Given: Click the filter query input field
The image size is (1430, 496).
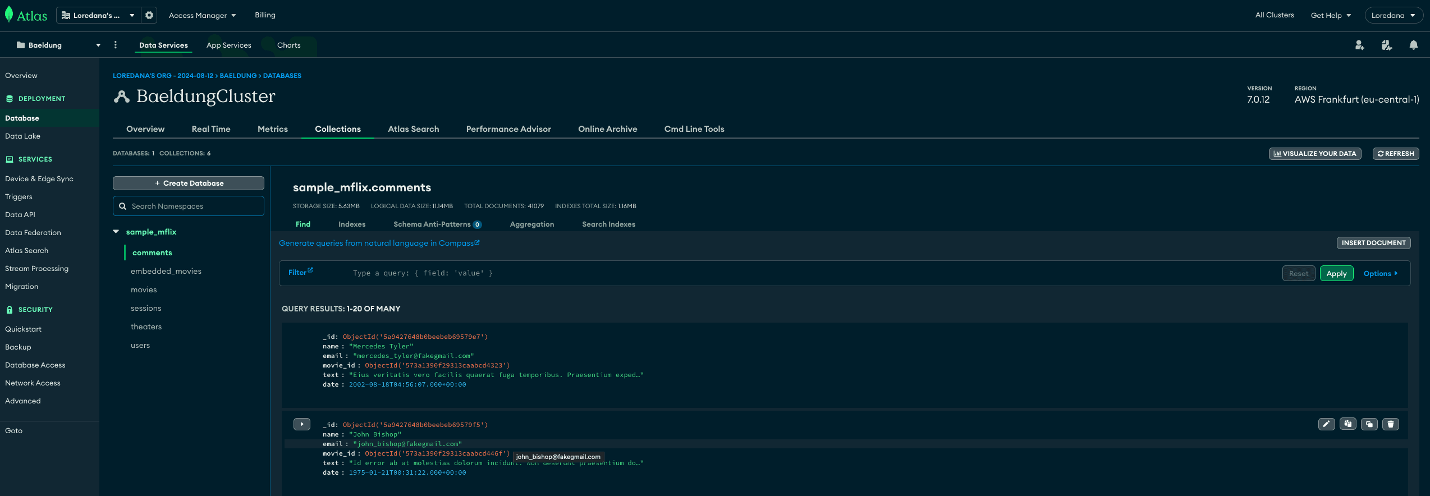Looking at the screenshot, I should coord(814,273).
